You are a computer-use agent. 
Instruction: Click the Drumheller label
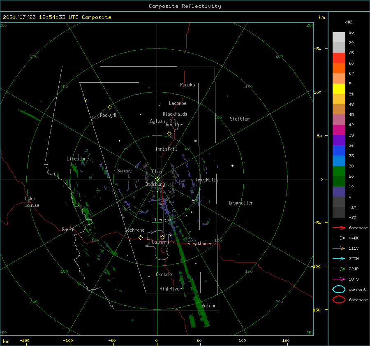(240, 203)
